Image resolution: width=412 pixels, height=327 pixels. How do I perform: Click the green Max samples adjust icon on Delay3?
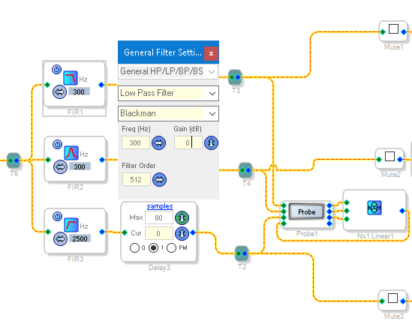(x=182, y=217)
